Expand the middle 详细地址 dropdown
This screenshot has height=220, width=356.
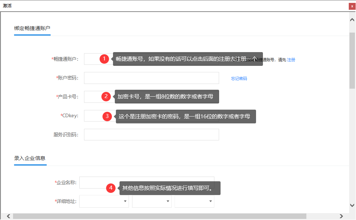(x=152, y=201)
